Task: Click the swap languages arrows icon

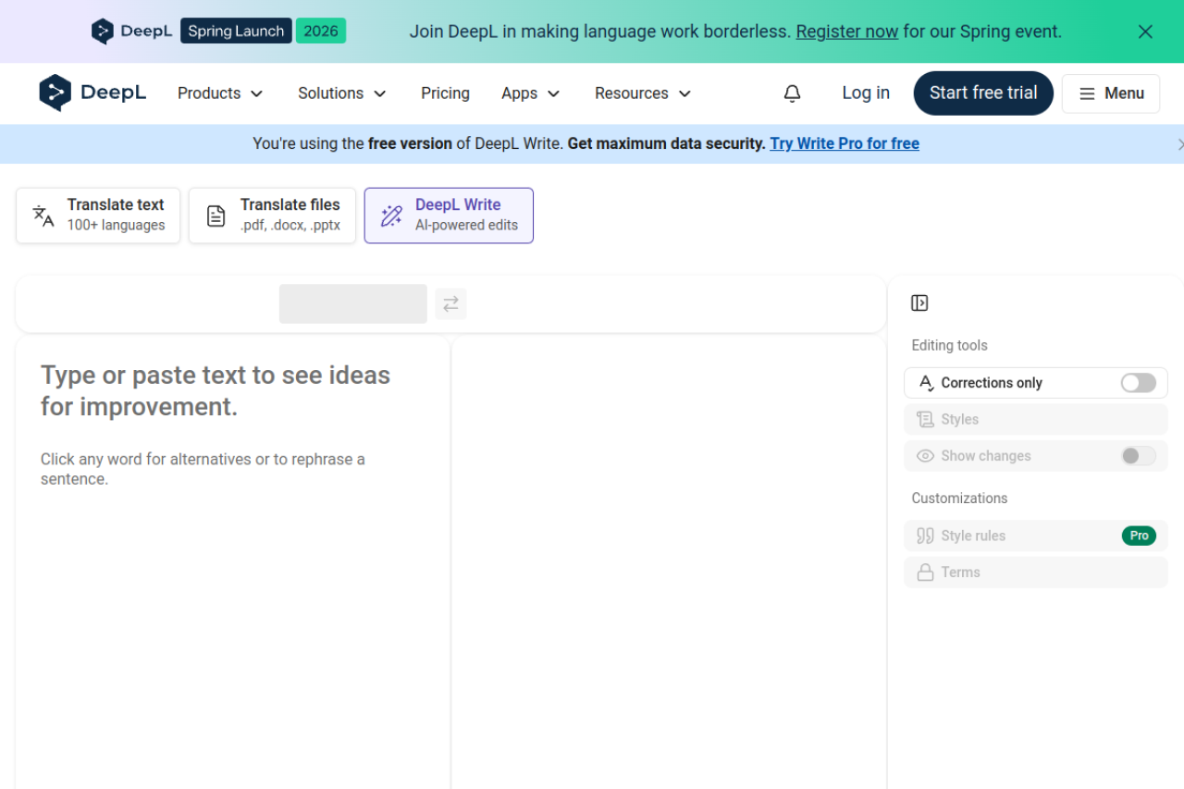Action: (x=450, y=304)
